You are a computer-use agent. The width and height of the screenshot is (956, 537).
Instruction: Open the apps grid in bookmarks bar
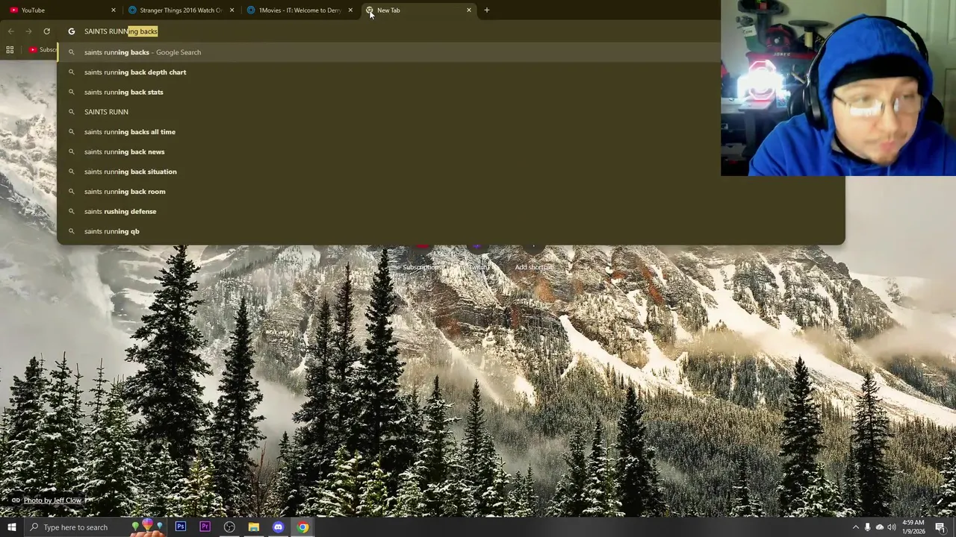pos(10,50)
